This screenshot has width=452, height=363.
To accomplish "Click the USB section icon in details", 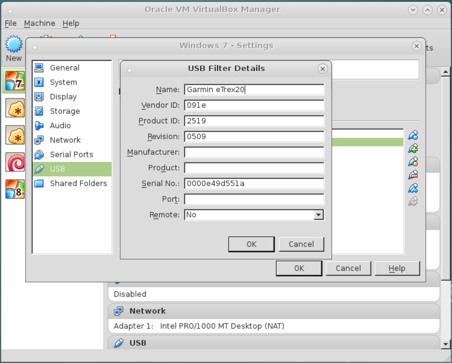I will tap(119, 343).
